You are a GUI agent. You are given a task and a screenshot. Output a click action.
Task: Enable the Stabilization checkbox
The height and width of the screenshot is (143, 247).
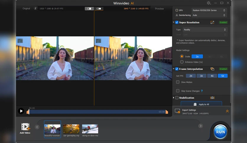click(x=177, y=98)
